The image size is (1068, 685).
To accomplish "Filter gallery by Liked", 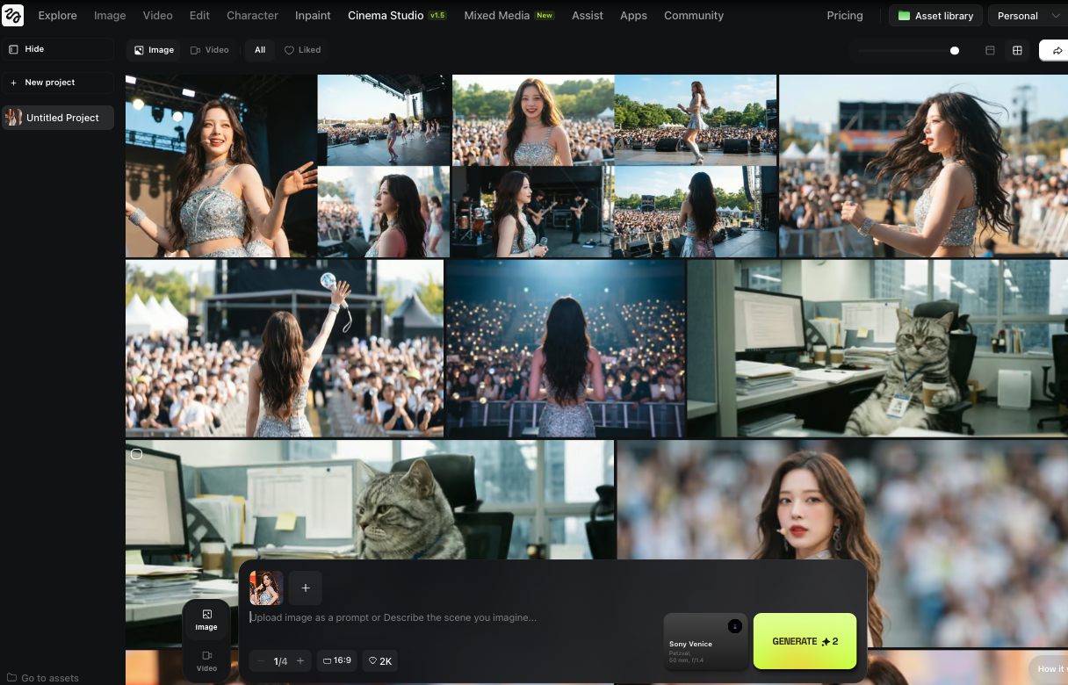I will (x=302, y=50).
